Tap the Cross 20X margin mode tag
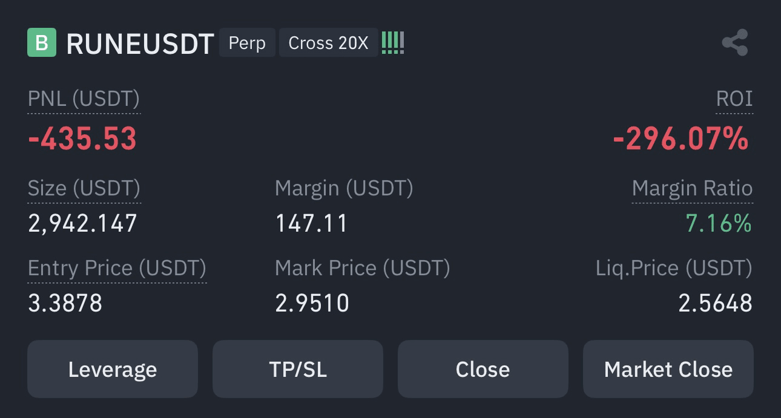This screenshot has height=418, width=781. click(328, 43)
